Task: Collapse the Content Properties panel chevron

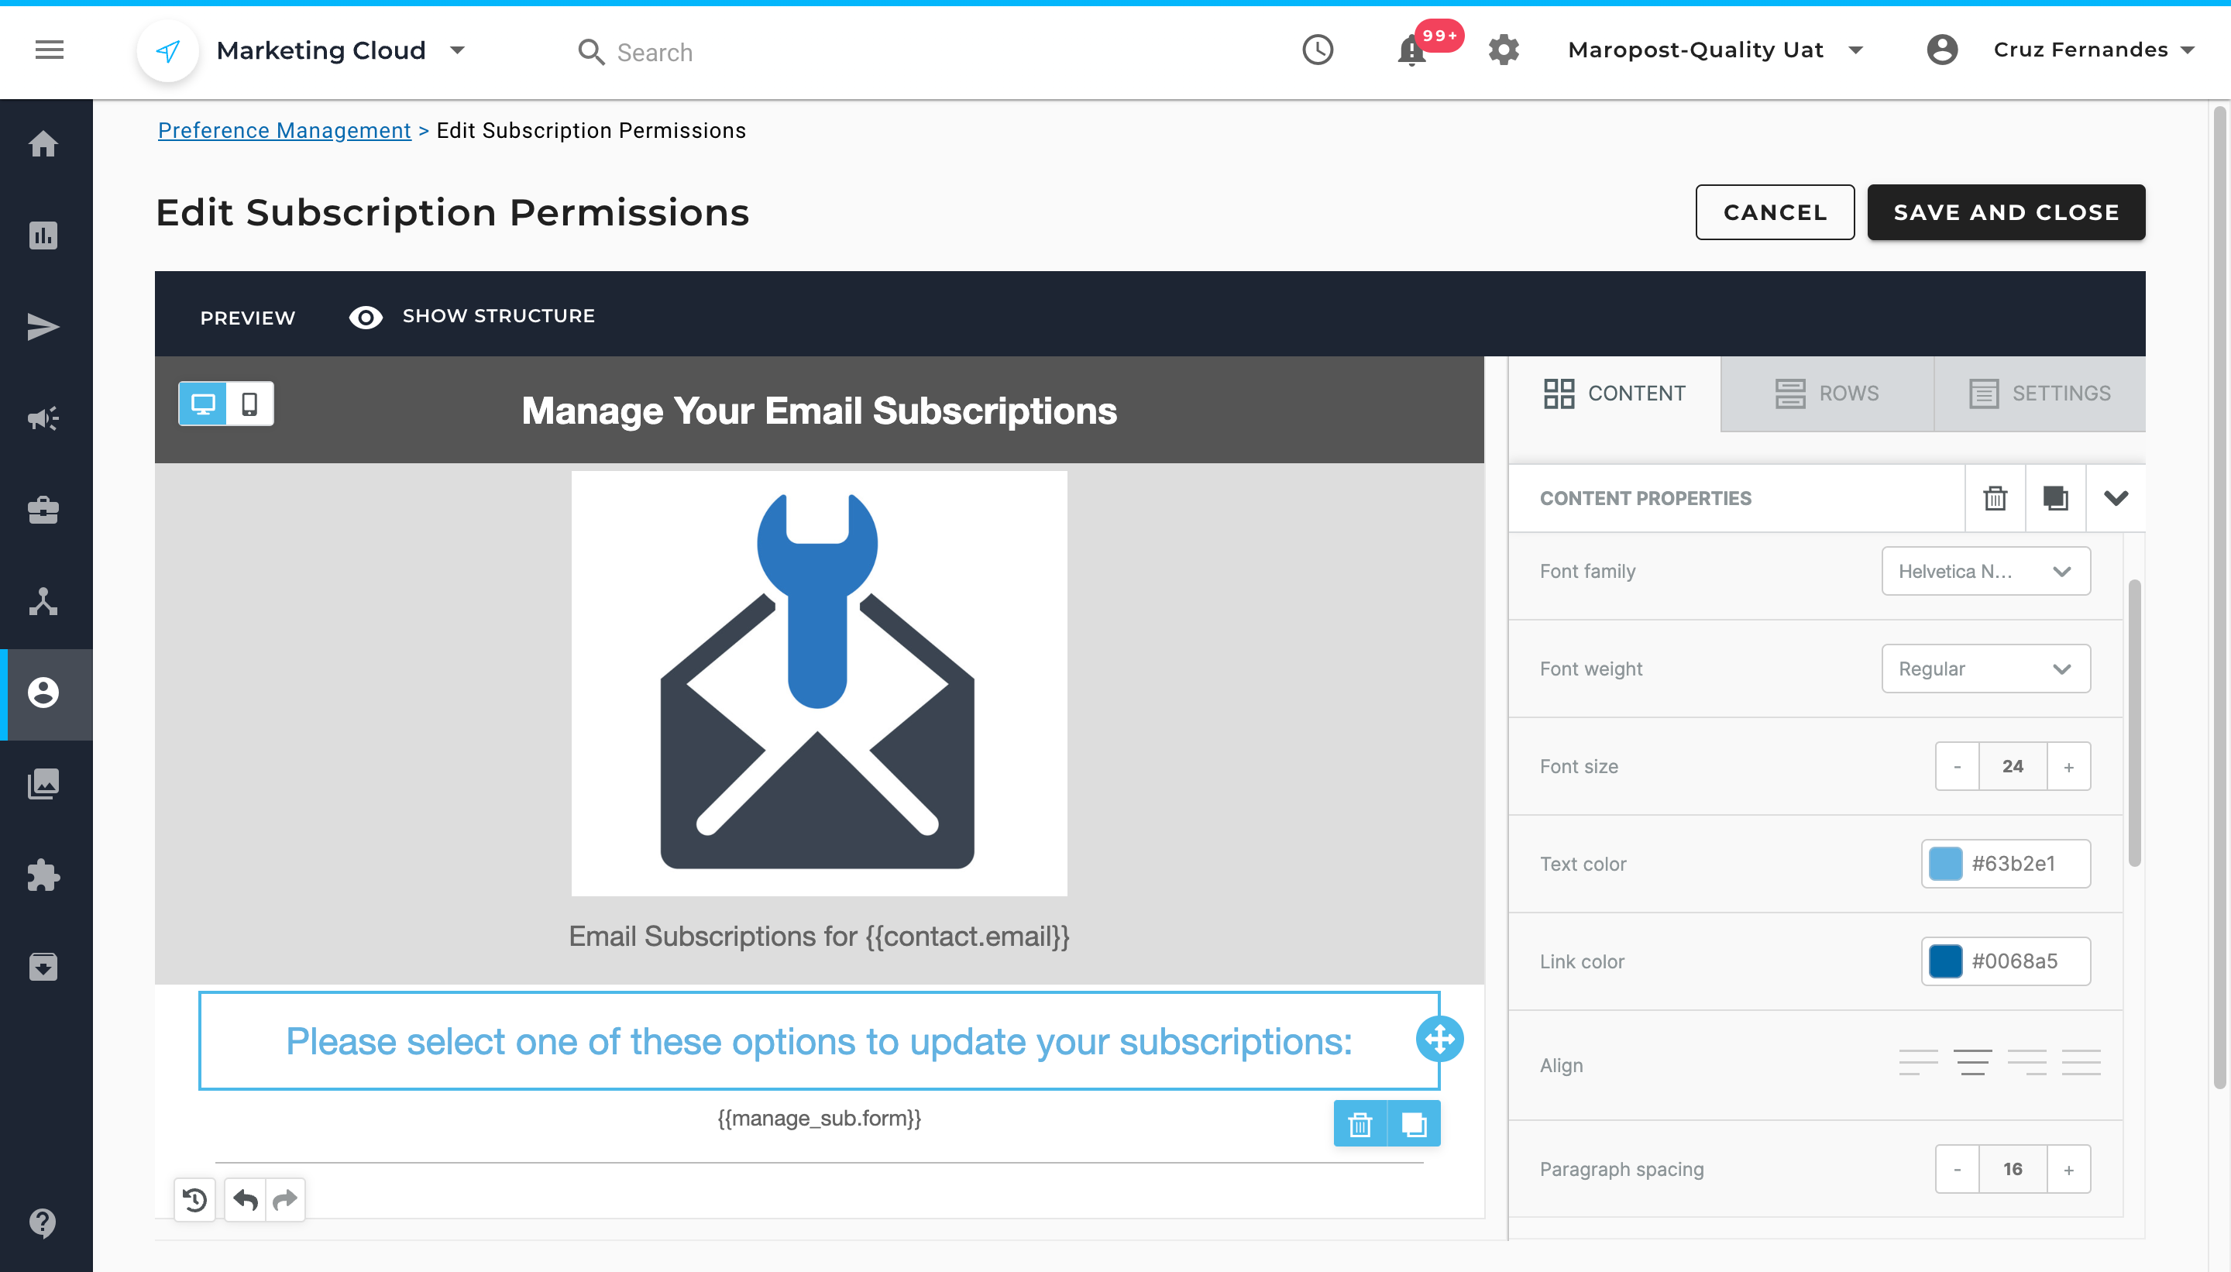Action: 2115,498
